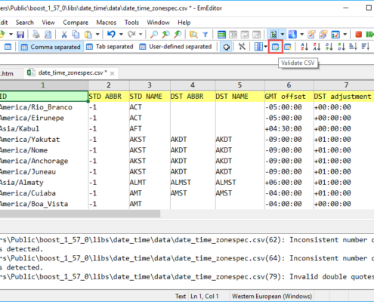Click the Validate CSV toolbar icon

[276, 47]
